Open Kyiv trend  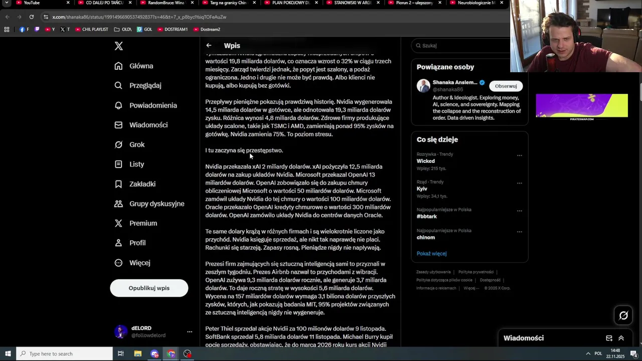pyautogui.click(x=422, y=189)
